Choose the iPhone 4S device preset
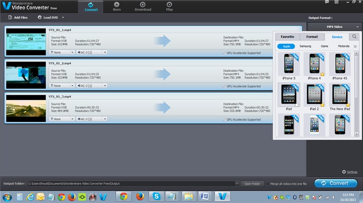Image resolution: width=363 pixels, height=203 pixels. pyautogui.click(x=340, y=66)
